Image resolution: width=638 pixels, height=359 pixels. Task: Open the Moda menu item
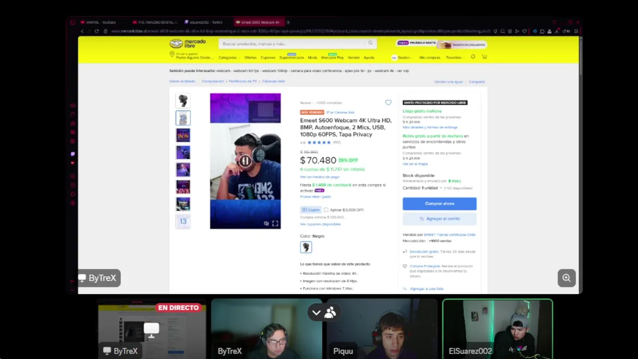tap(313, 58)
